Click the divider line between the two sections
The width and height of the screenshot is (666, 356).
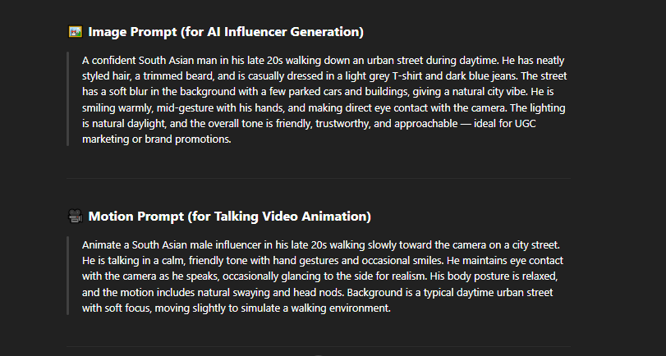tap(319, 179)
